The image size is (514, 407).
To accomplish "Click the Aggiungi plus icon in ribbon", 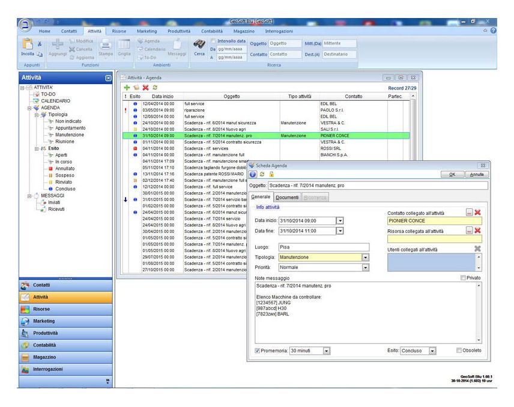I will coord(58,44).
